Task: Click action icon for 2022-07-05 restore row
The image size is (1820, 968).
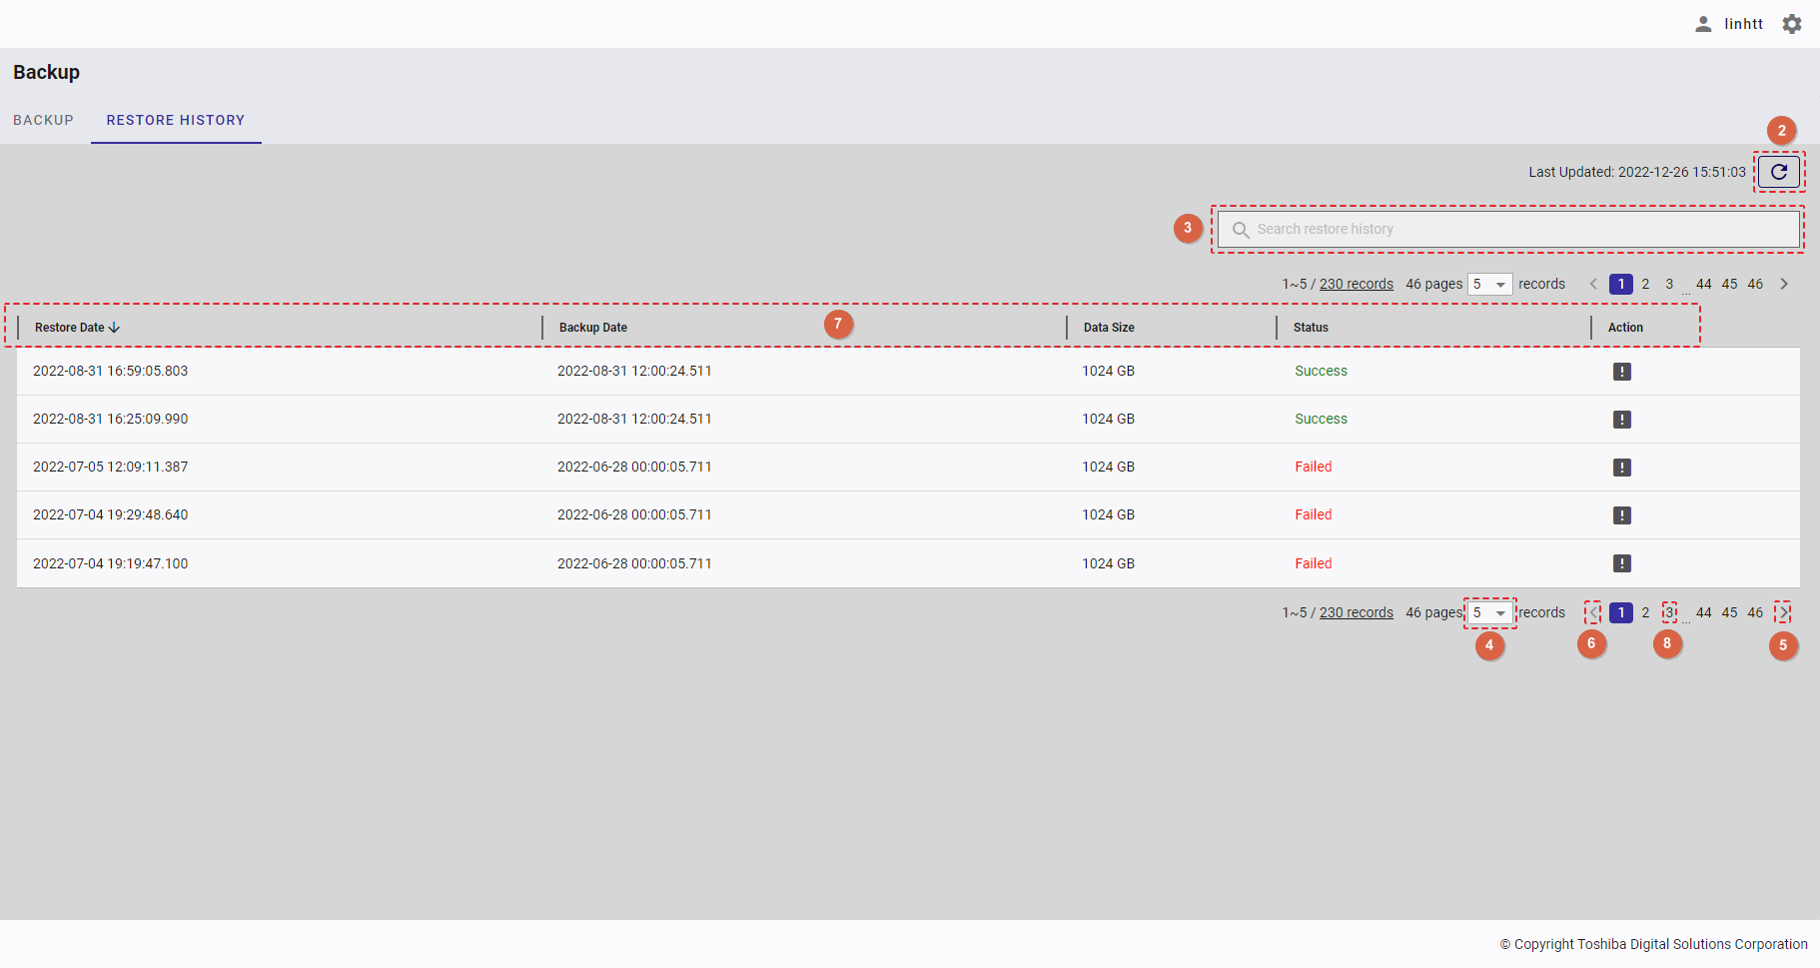Action: click(1621, 468)
